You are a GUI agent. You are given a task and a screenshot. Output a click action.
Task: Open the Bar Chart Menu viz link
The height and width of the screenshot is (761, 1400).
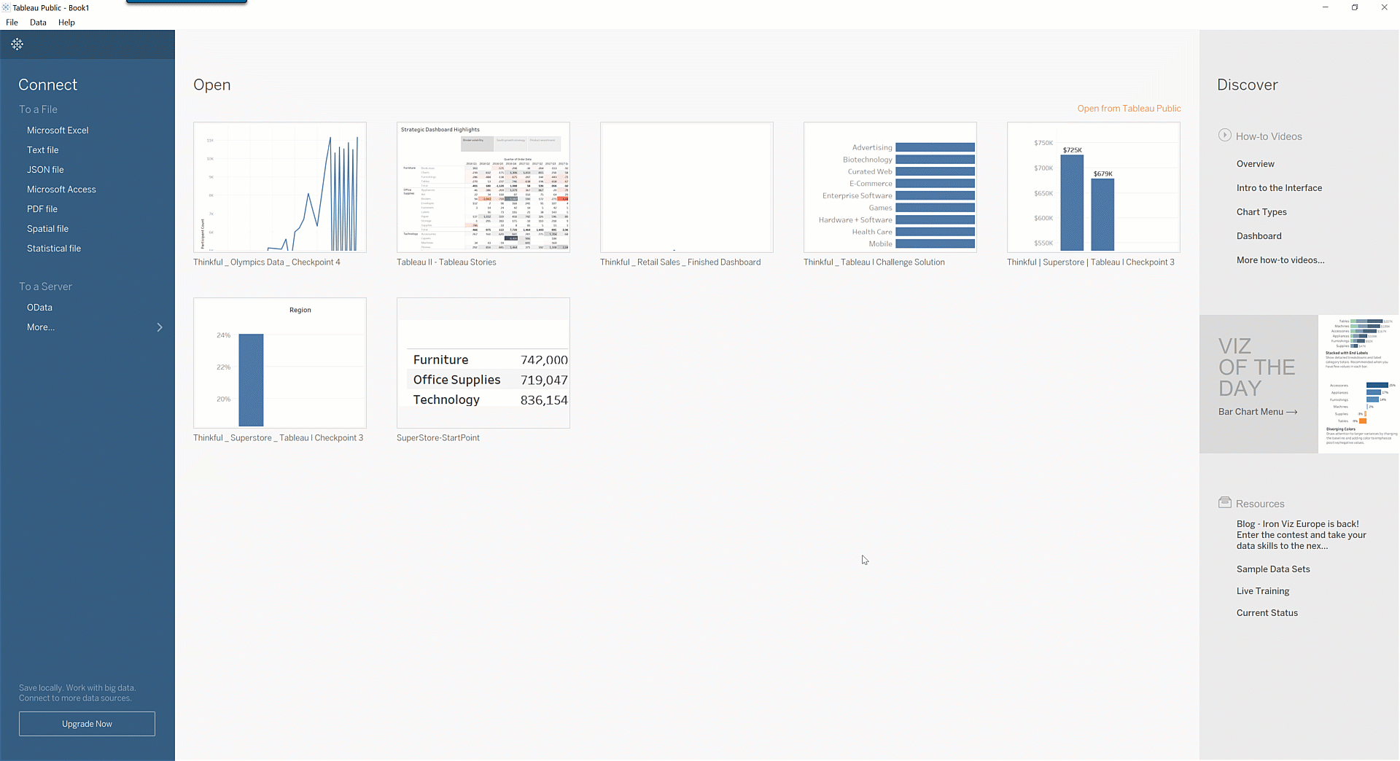pos(1257,412)
